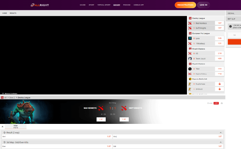
Task: Click the Luna team logo
Action: (x=190, y=38)
